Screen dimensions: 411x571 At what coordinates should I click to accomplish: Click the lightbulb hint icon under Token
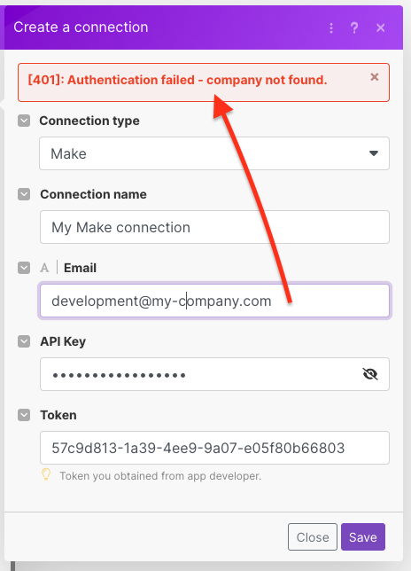46,474
